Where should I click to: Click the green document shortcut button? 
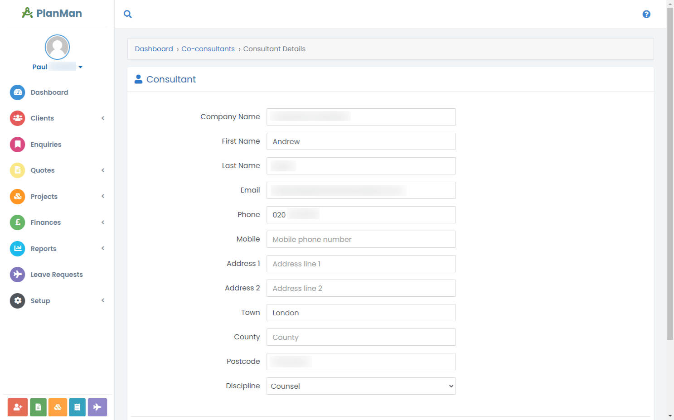(x=38, y=407)
